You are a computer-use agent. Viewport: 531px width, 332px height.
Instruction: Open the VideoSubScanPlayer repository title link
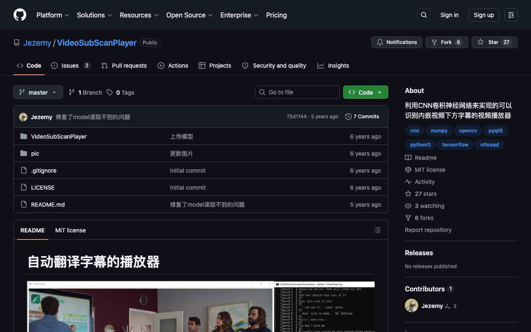(97, 43)
